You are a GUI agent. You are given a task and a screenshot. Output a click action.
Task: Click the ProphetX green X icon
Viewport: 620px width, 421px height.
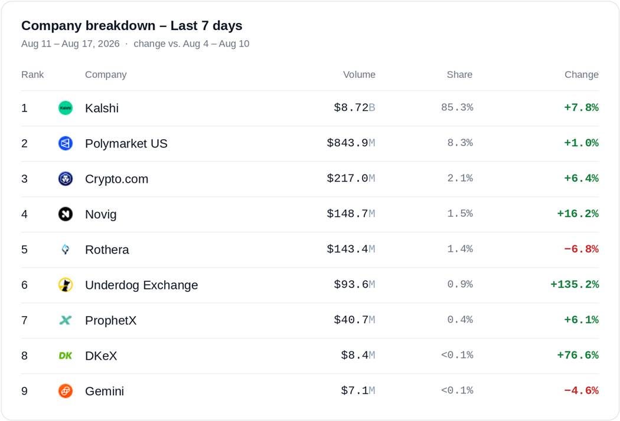pyautogui.click(x=65, y=320)
